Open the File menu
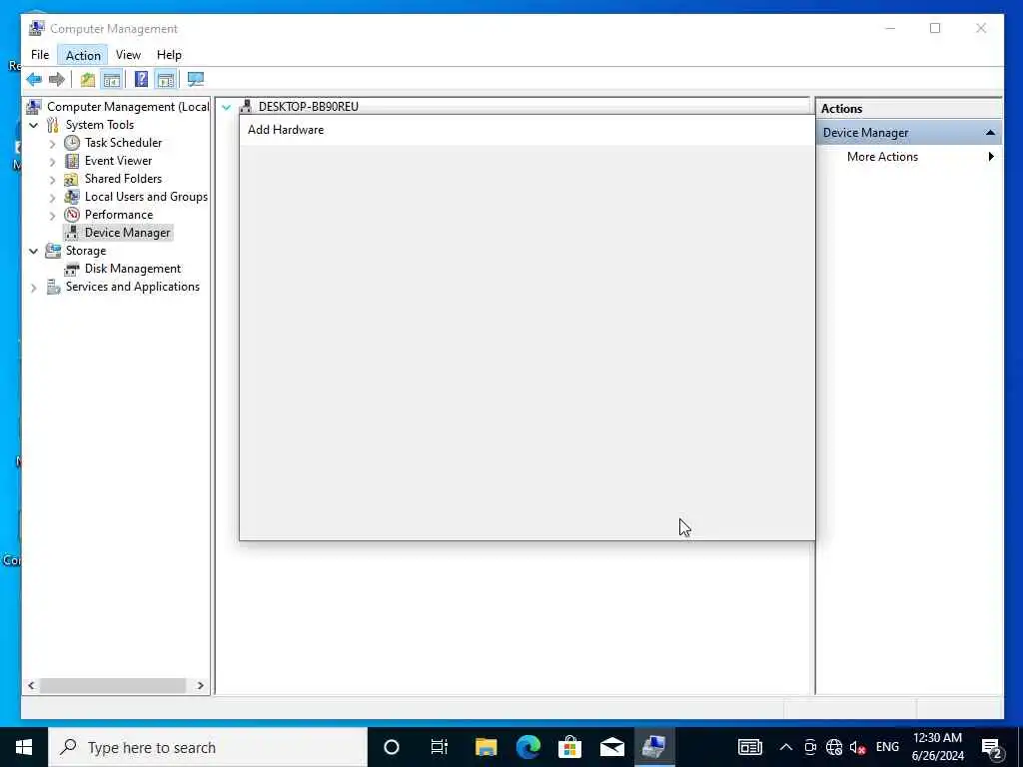This screenshot has height=767, width=1023. click(40, 55)
